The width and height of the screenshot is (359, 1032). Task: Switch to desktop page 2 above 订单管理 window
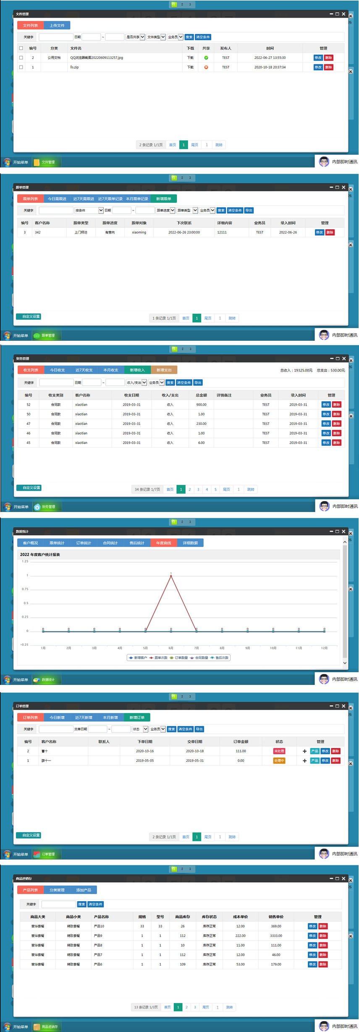pos(182,697)
